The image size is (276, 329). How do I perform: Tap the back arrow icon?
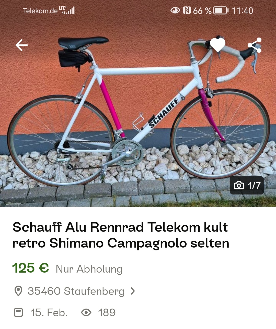[x=21, y=45]
